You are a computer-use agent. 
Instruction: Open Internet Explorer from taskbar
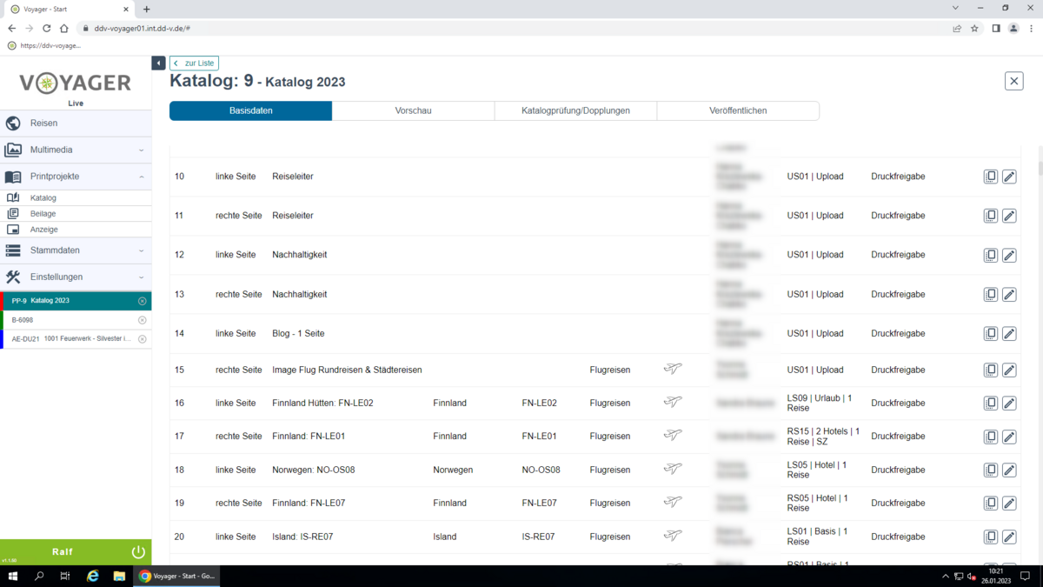[x=93, y=576]
